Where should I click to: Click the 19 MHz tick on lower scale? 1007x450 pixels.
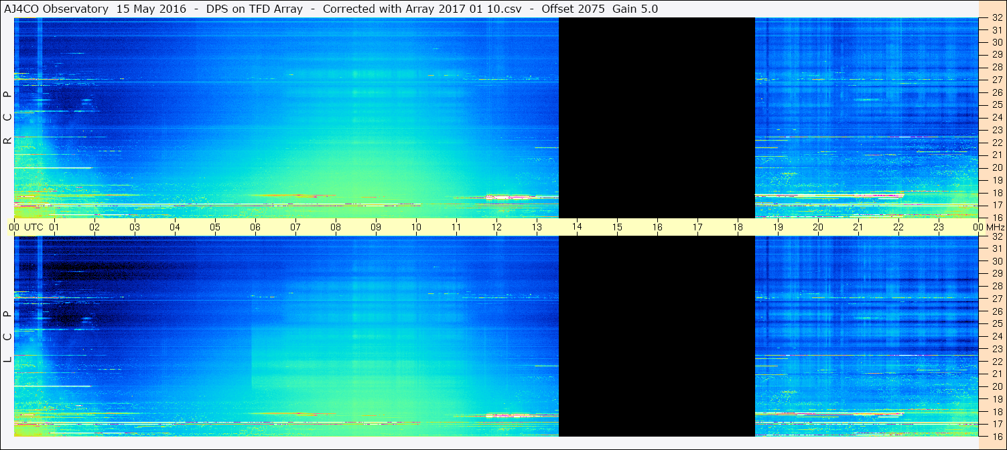tap(996, 398)
